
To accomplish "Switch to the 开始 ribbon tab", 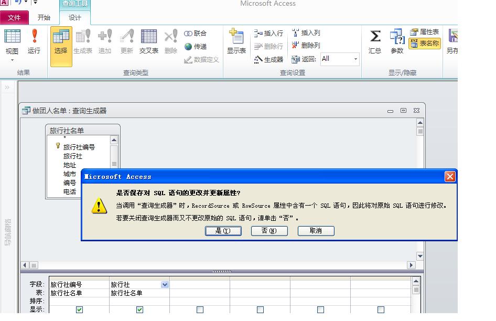I will coord(44,17).
